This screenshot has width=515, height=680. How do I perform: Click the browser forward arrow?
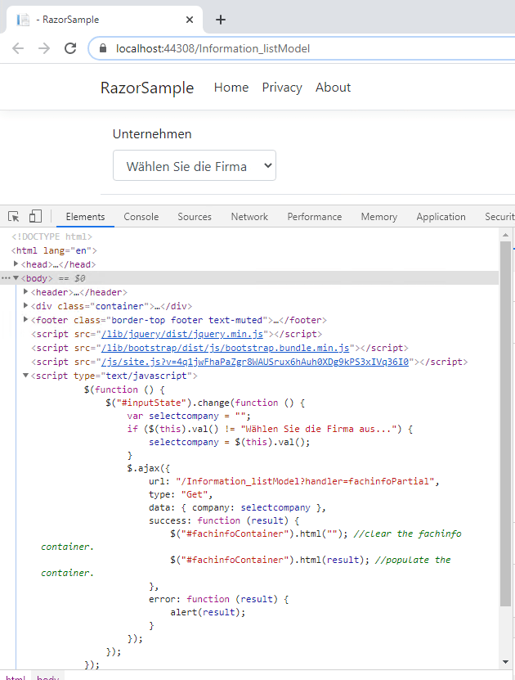click(44, 48)
